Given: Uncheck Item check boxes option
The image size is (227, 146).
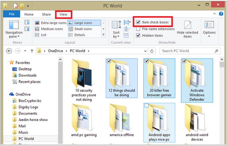Looking at the screenshot, I should point(138,22).
